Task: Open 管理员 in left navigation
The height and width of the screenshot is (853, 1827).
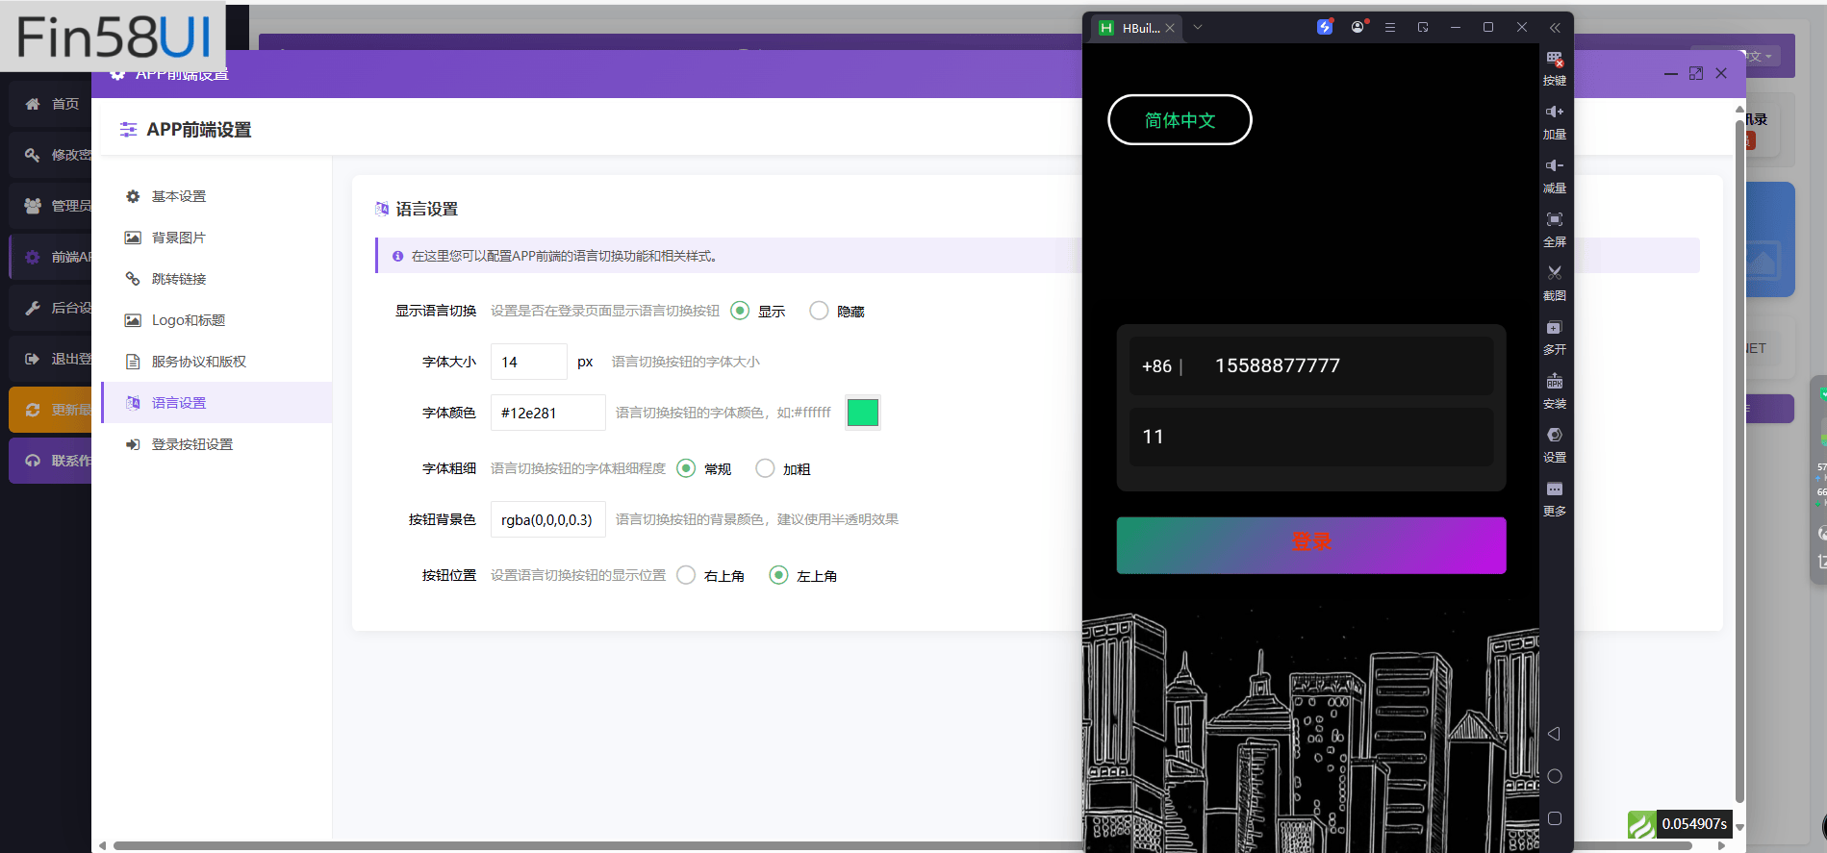Action: click(x=51, y=206)
